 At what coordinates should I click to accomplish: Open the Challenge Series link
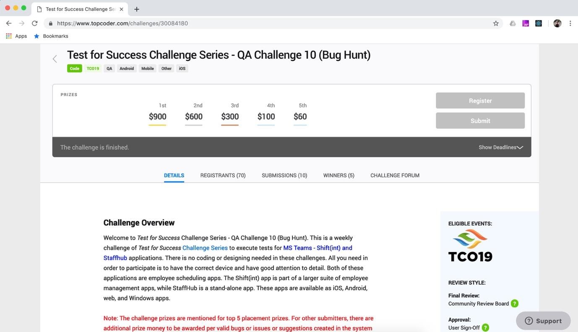pos(205,248)
